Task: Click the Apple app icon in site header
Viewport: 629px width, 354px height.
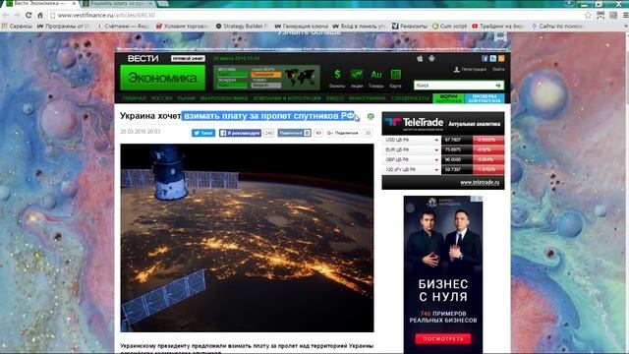Action: click(x=420, y=59)
